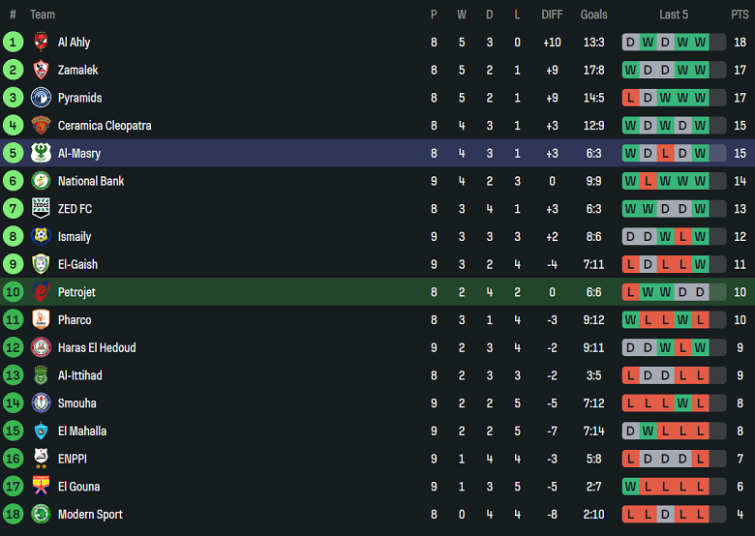
Task: Click the Petrojet red logo
Action: (41, 292)
